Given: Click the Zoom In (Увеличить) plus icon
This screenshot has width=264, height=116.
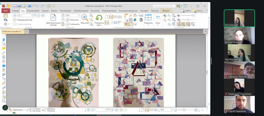Looking at the screenshot, I should pyautogui.click(x=67, y=20).
